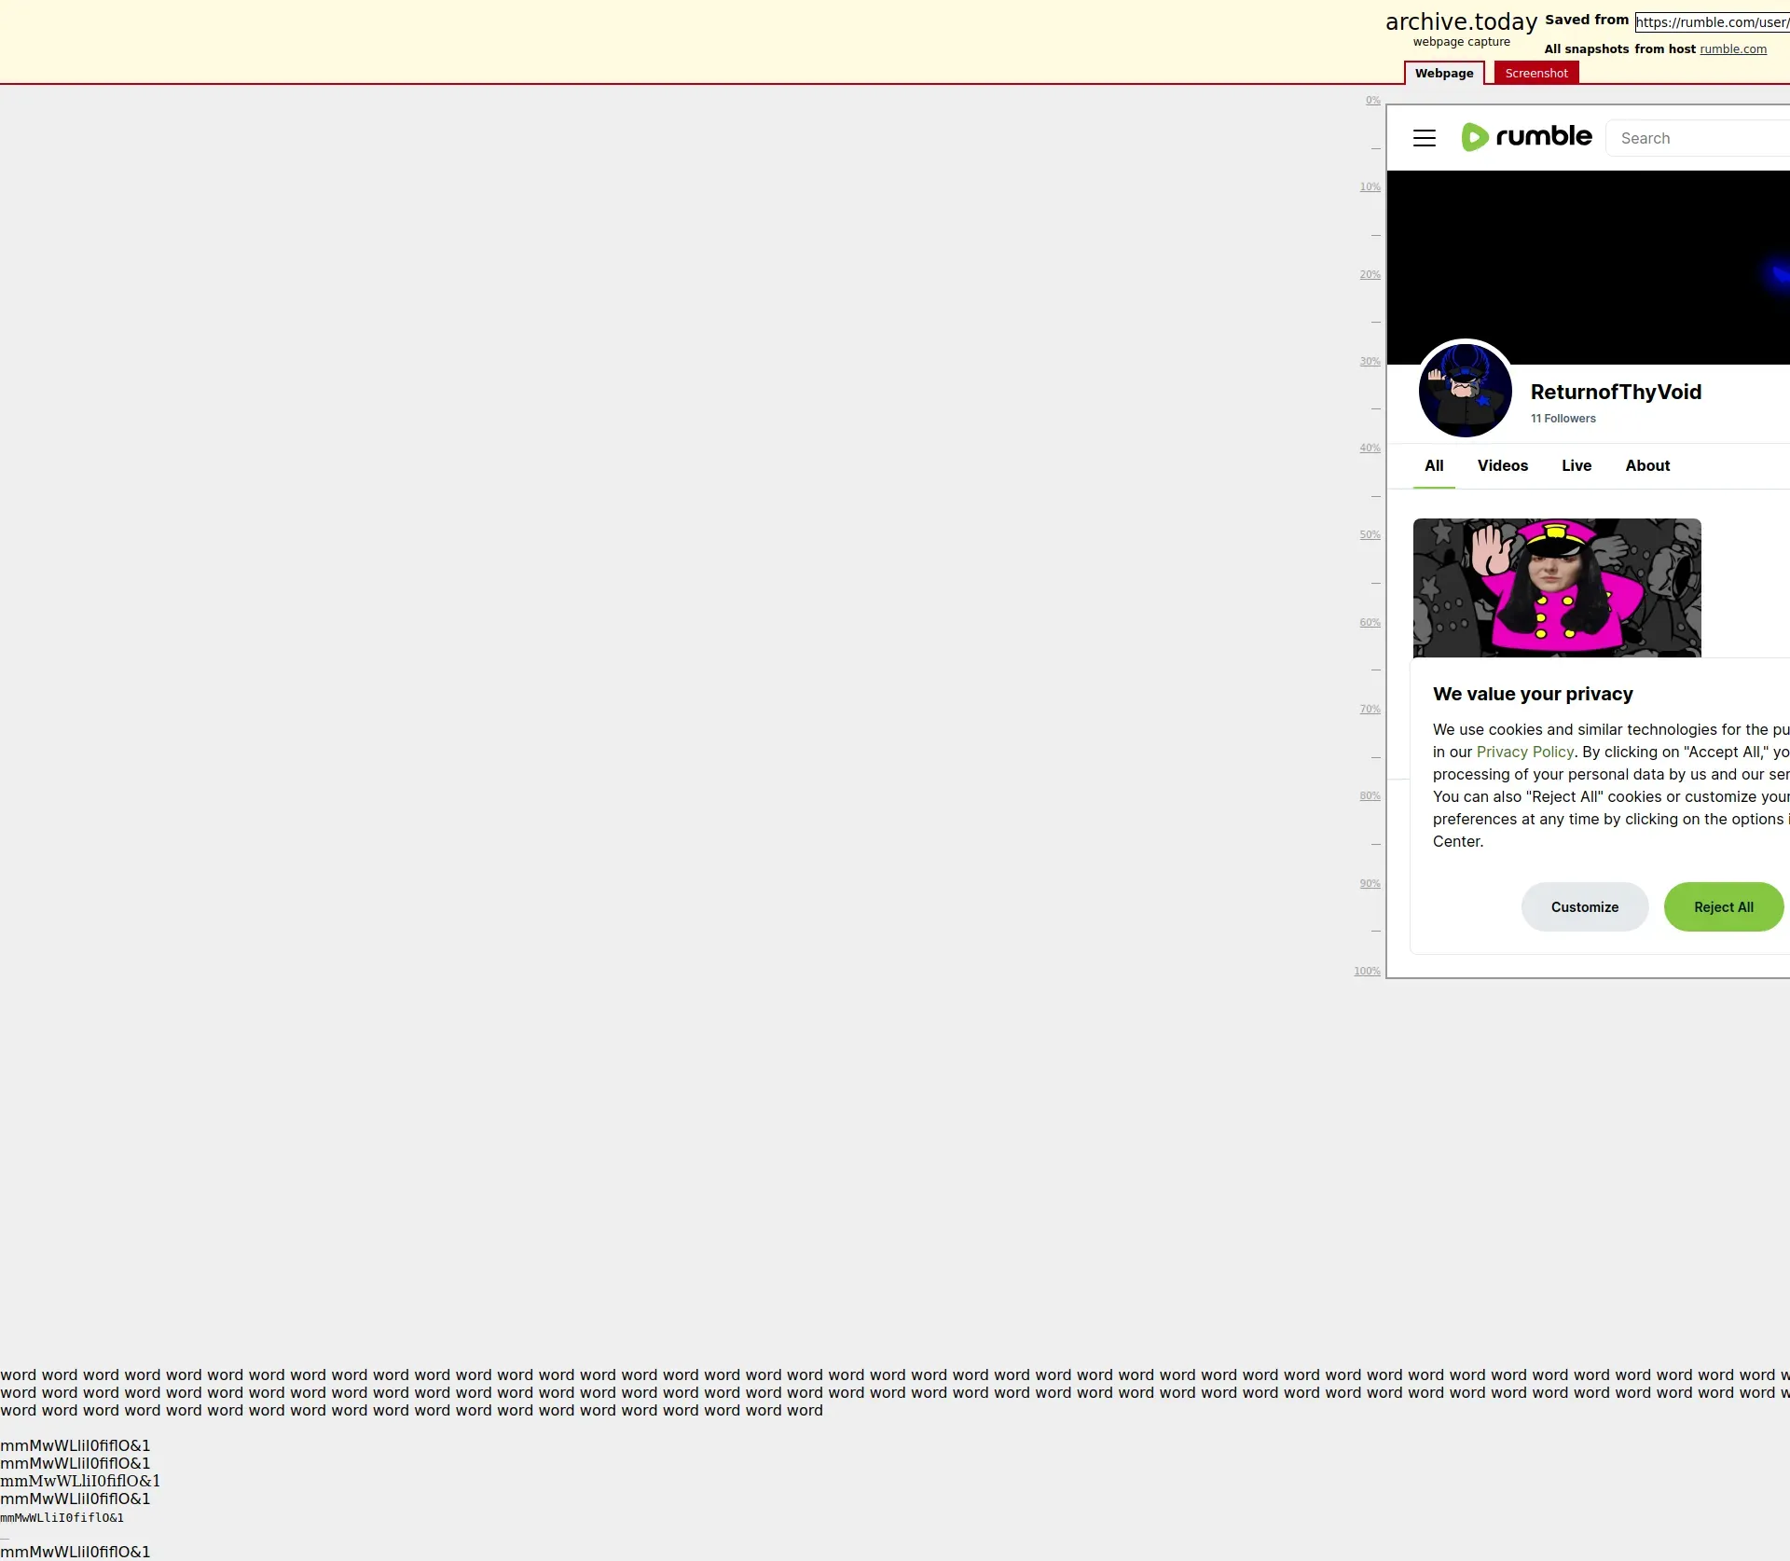The image size is (1790, 1561).
Task: Click the Customize cookies button
Action: (x=1584, y=907)
